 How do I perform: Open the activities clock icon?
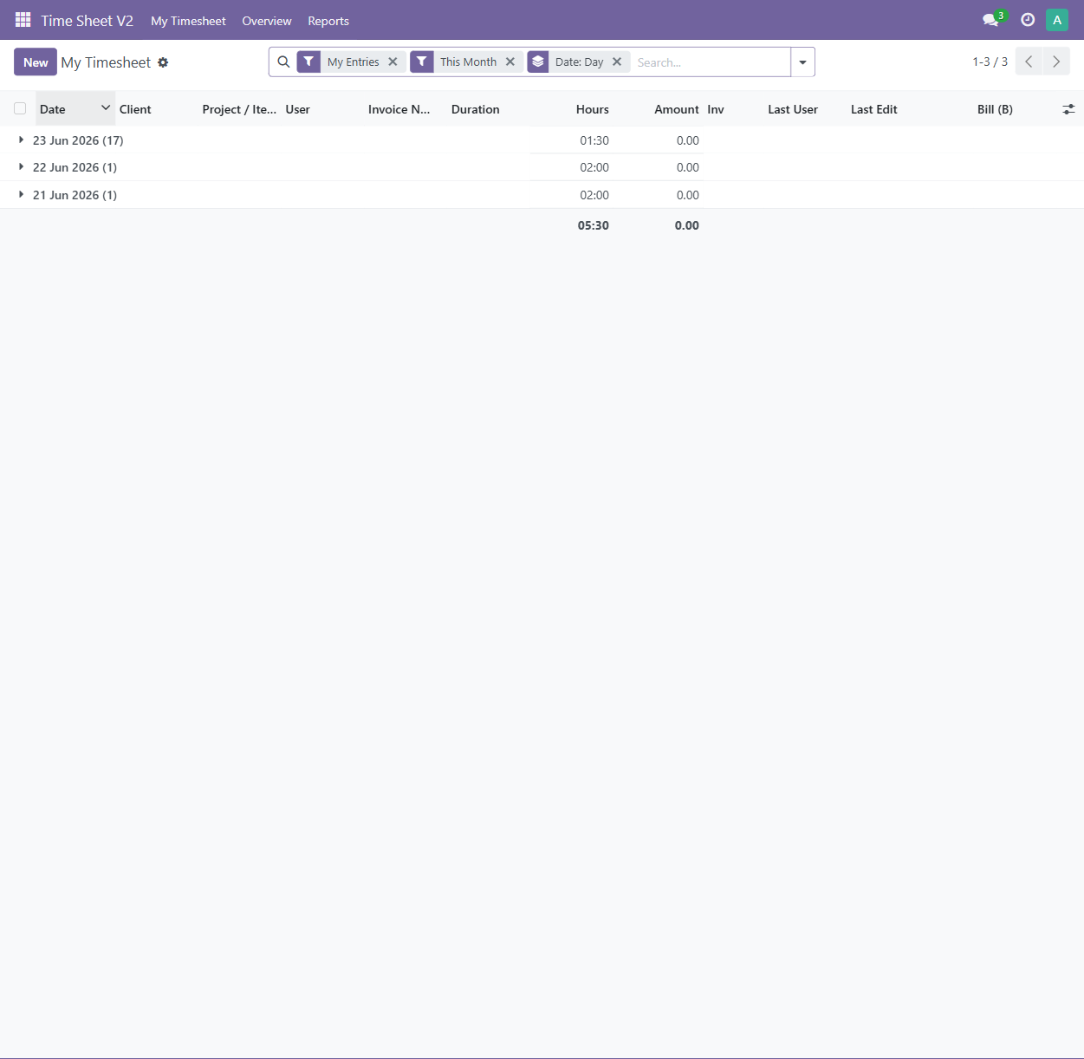click(1028, 20)
